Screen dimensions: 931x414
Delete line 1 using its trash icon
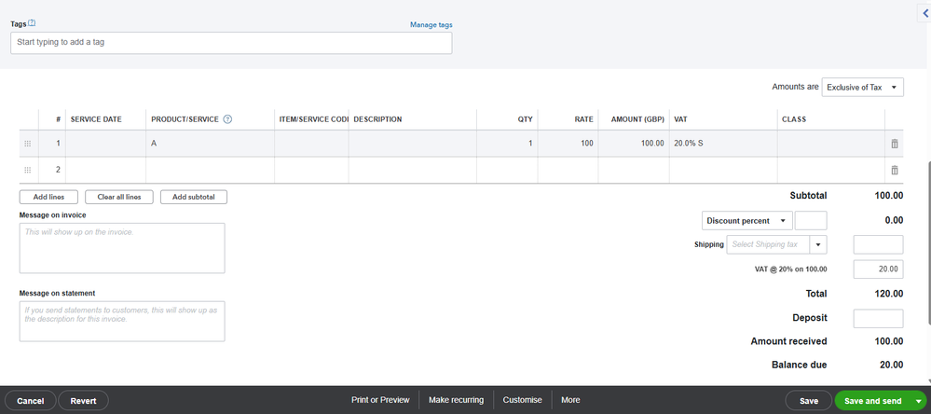pyautogui.click(x=894, y=144)
